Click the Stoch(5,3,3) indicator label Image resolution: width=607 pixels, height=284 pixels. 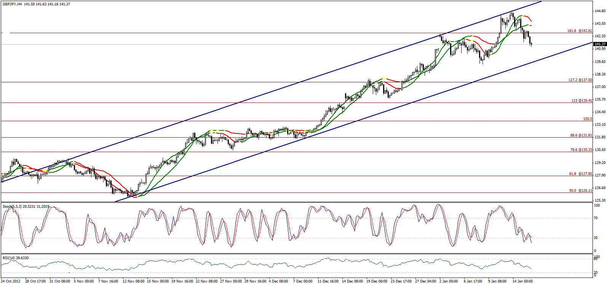pyautogui.click(x=26, y=207)
